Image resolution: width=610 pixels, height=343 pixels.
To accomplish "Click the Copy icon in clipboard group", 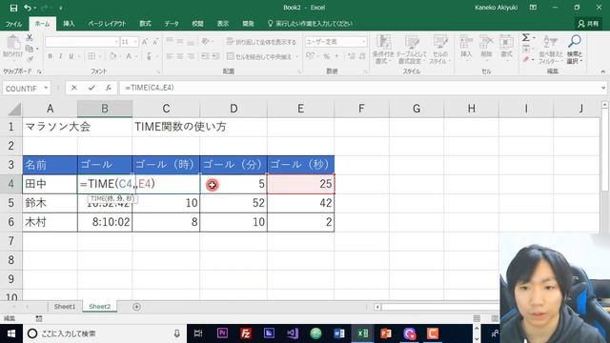I will click(30, 49).
